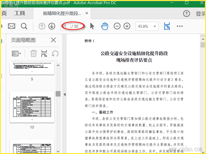Click the 一、基础工作 heading text
Viewport: 206px width, 154px height.
click(102, 112)
